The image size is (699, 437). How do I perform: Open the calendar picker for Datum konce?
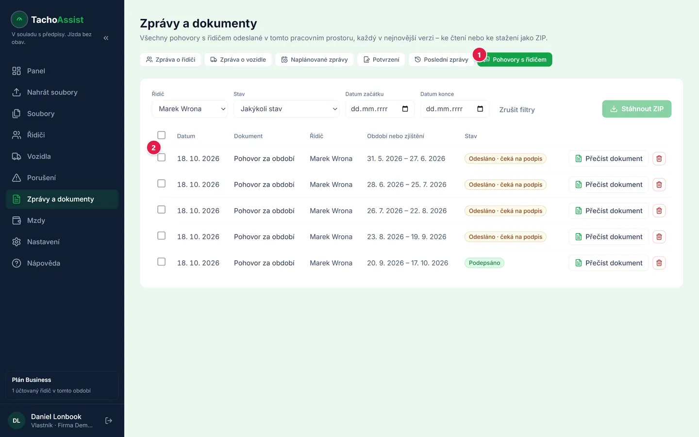coord(480,109)
